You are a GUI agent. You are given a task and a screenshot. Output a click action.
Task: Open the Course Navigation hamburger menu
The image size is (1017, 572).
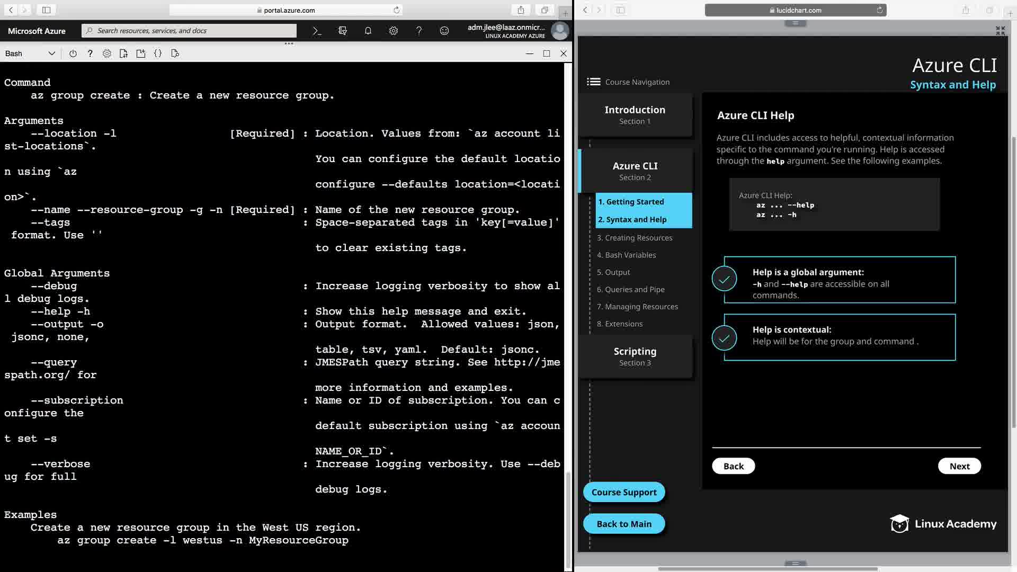click(593, 82)
